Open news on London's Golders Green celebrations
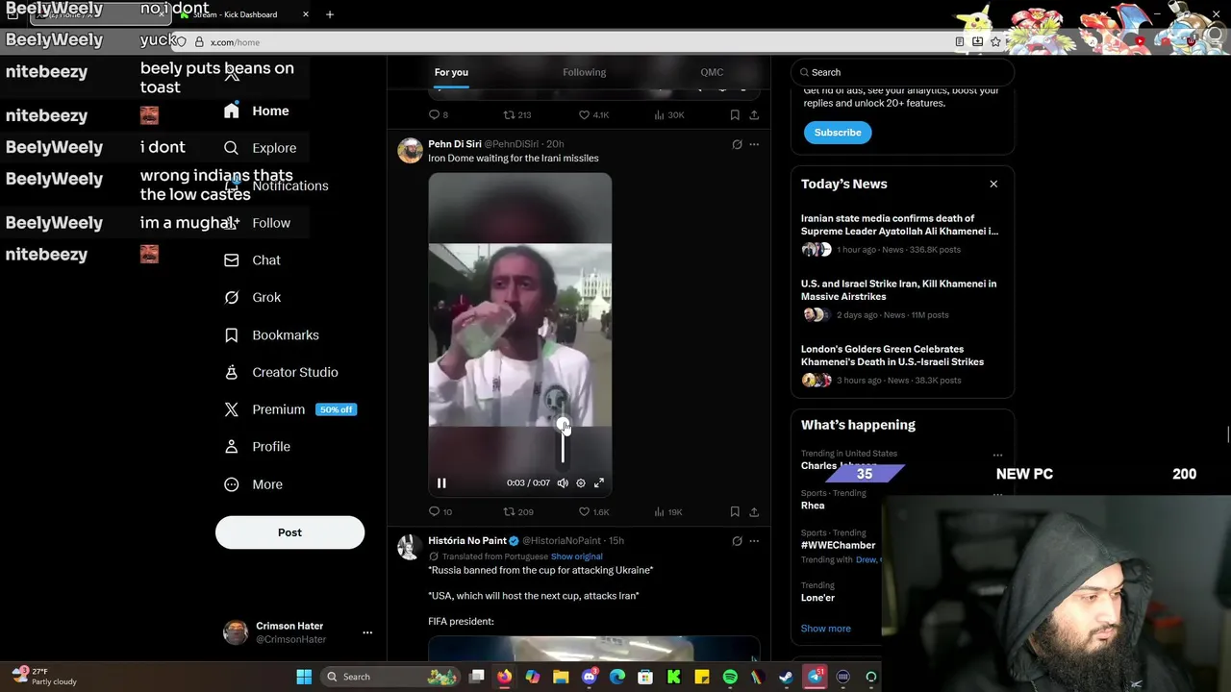Viewport: 1231px width, 692px height. click(892, 356)
